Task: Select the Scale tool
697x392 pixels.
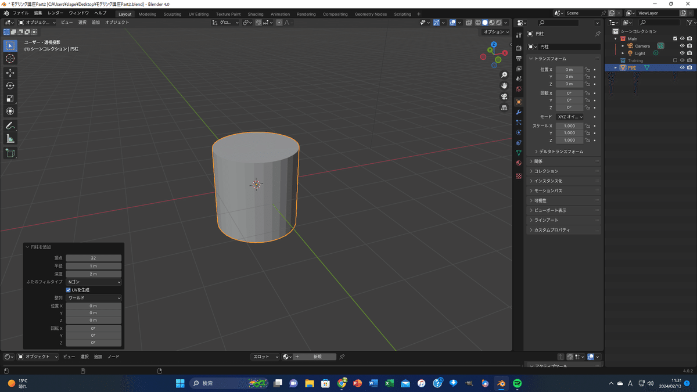Action: [10, 99]
